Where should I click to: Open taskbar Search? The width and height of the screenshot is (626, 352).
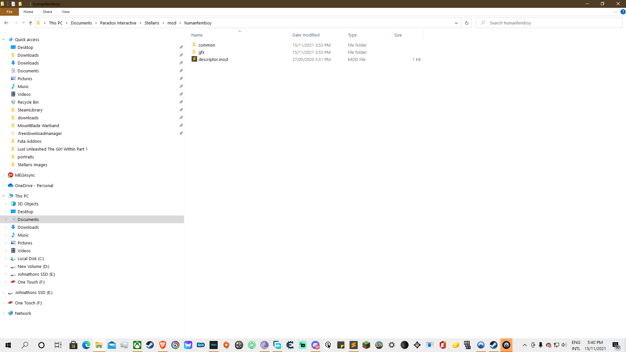[25, 345]
